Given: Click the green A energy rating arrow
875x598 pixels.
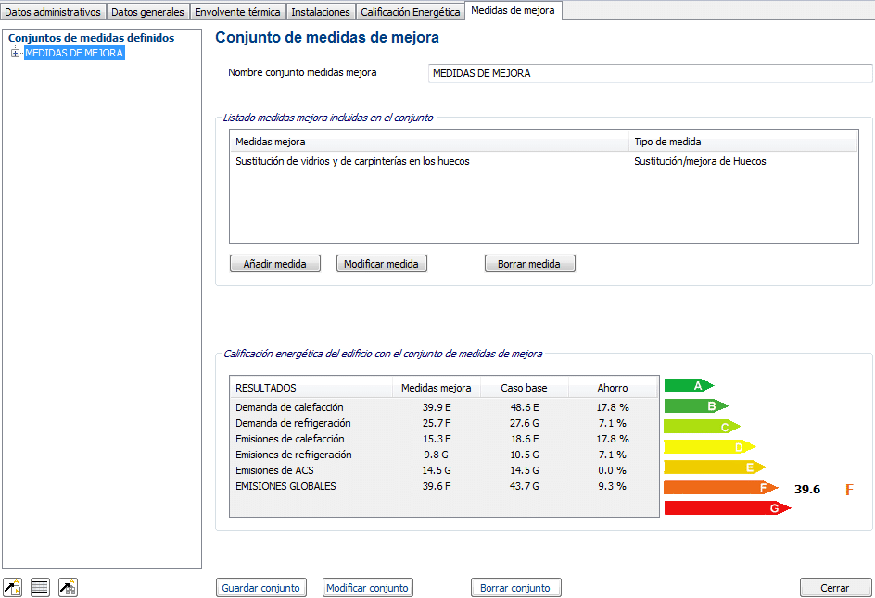Looking at the screenshot, I should (688, 385).
